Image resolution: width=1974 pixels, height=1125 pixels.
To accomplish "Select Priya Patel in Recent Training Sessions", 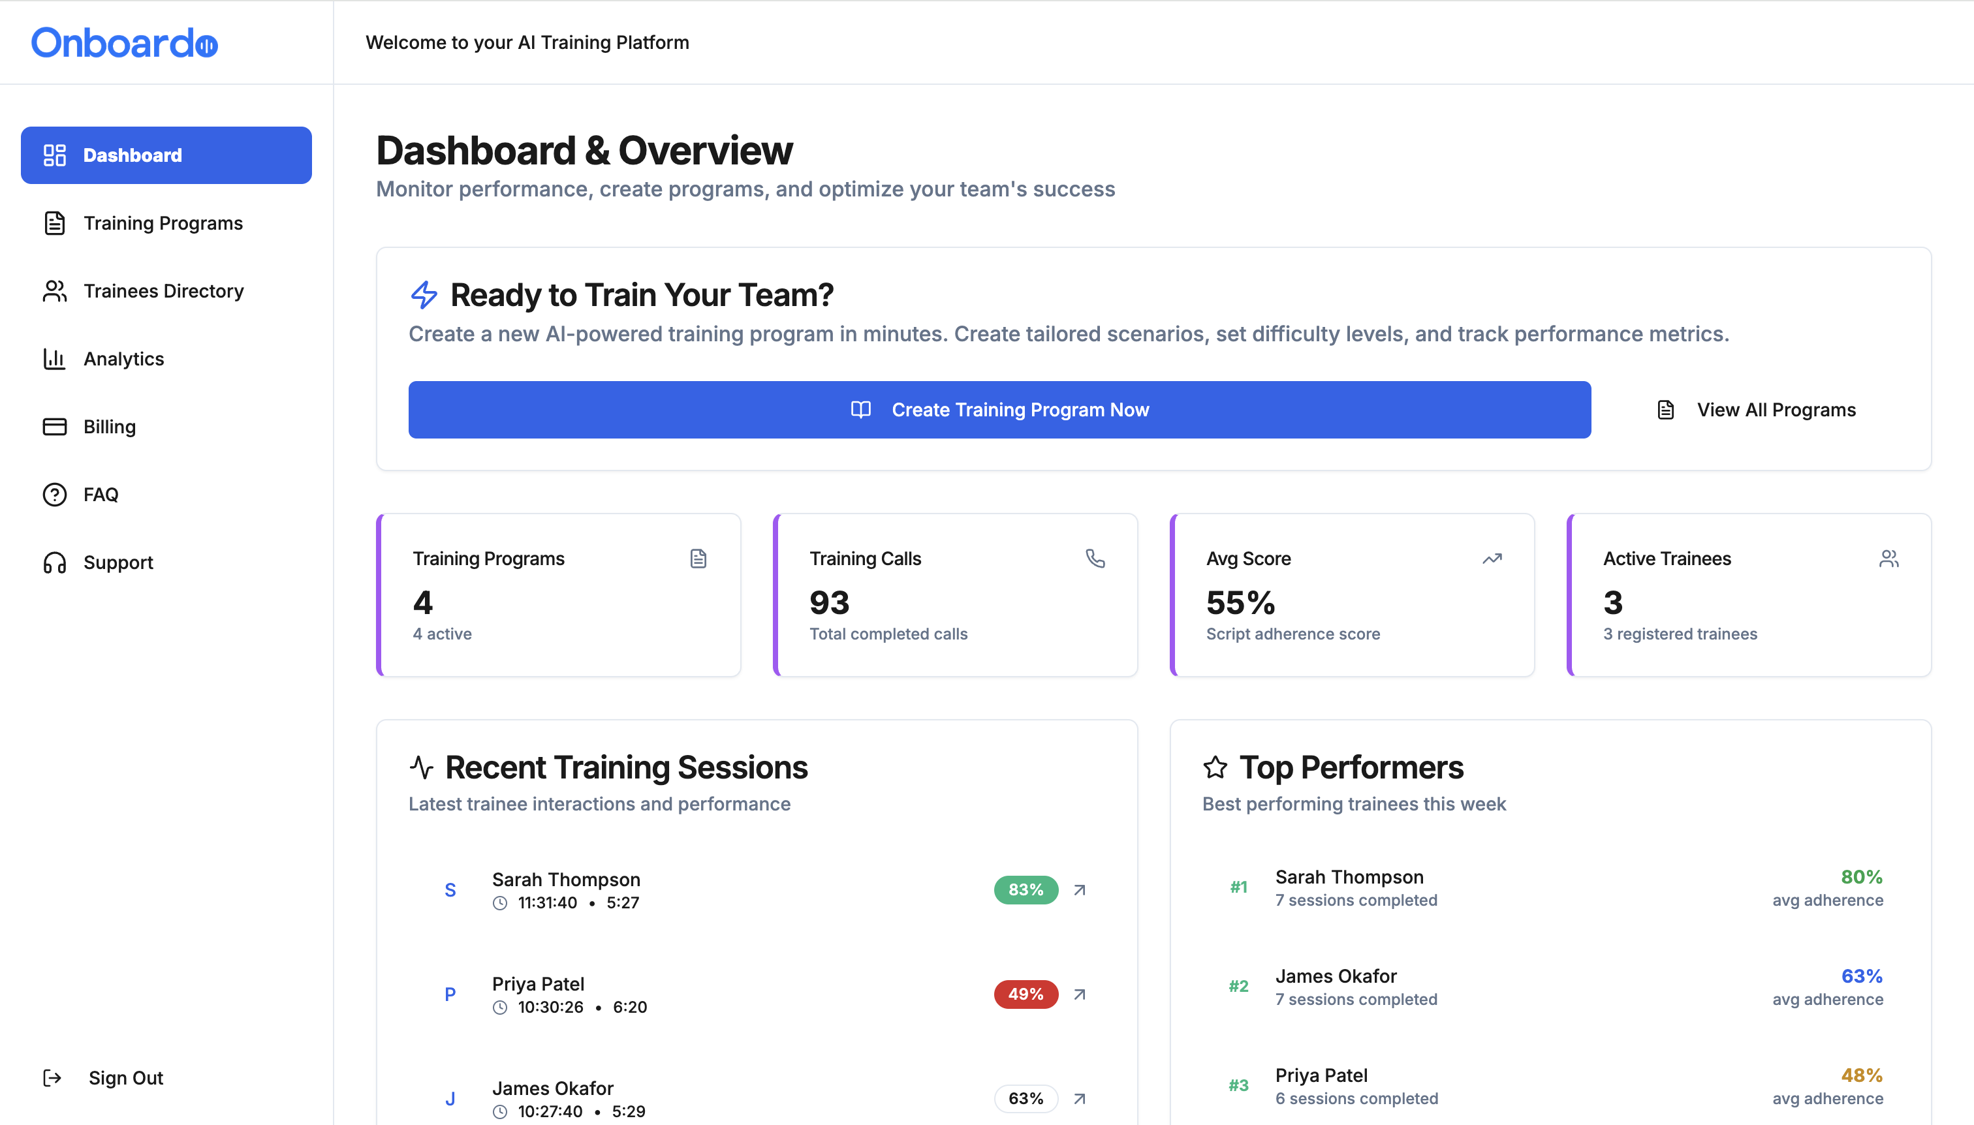I will (538, 984).
